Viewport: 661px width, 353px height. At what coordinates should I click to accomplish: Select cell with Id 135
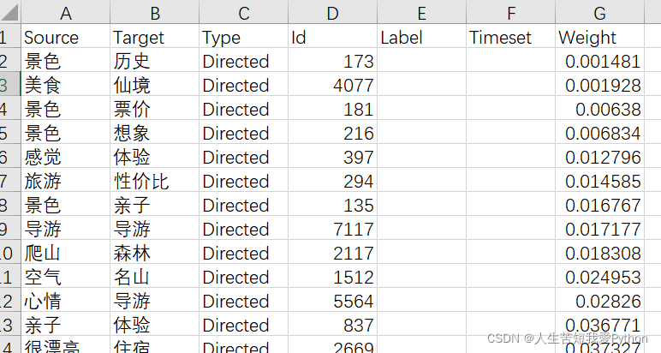pos(332,204)
